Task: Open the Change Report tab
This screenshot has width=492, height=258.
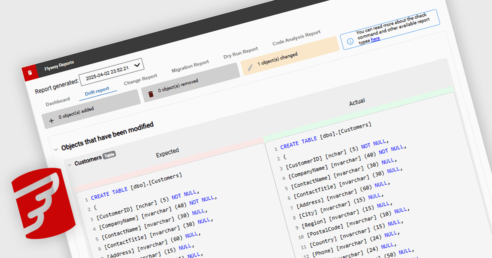Action: (141, 79)
